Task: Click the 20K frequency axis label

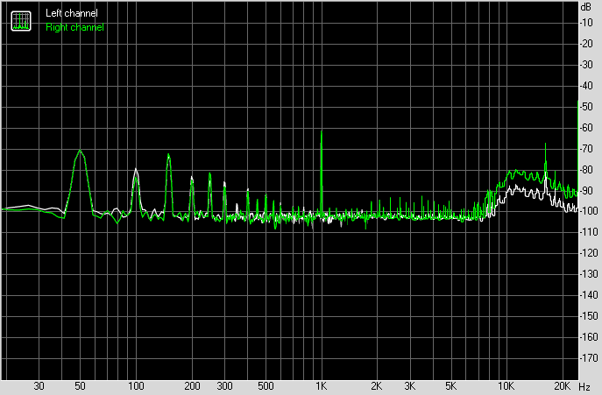Action: tap(563, 386)
